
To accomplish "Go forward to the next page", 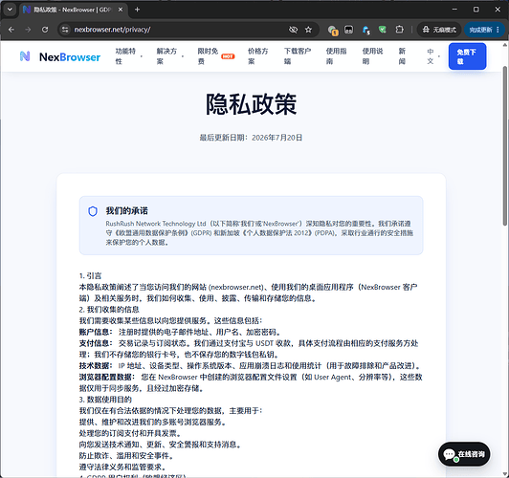I will 28,30.
